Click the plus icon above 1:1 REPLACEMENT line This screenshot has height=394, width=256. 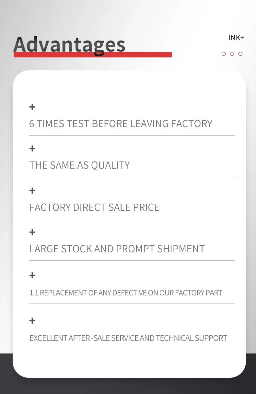click(32, 275)
